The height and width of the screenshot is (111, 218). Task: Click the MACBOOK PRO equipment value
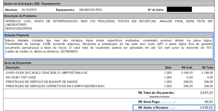[91, 10]
